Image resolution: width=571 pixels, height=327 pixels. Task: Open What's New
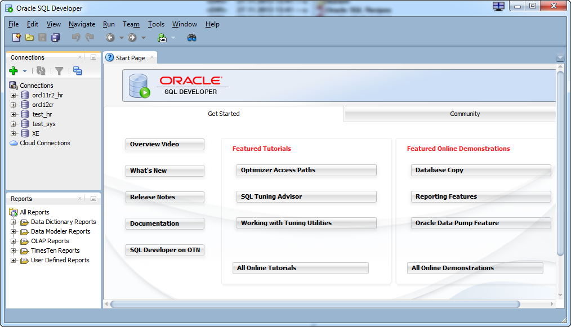164,171
